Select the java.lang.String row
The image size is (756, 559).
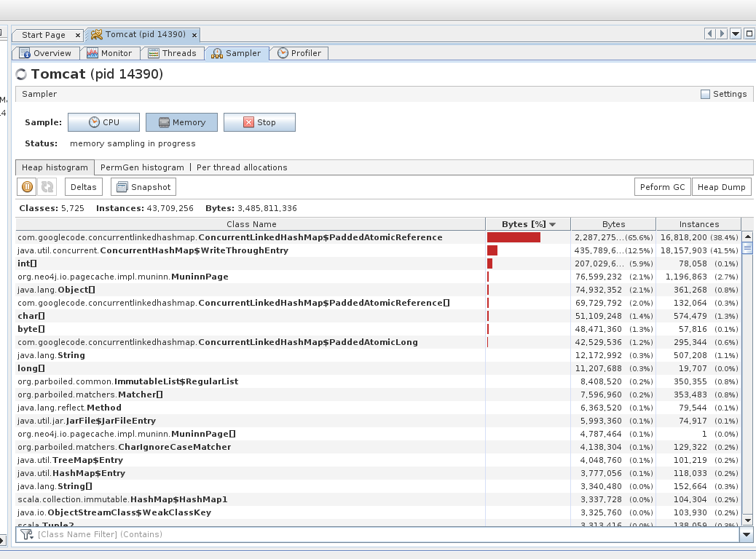(379, 355)
